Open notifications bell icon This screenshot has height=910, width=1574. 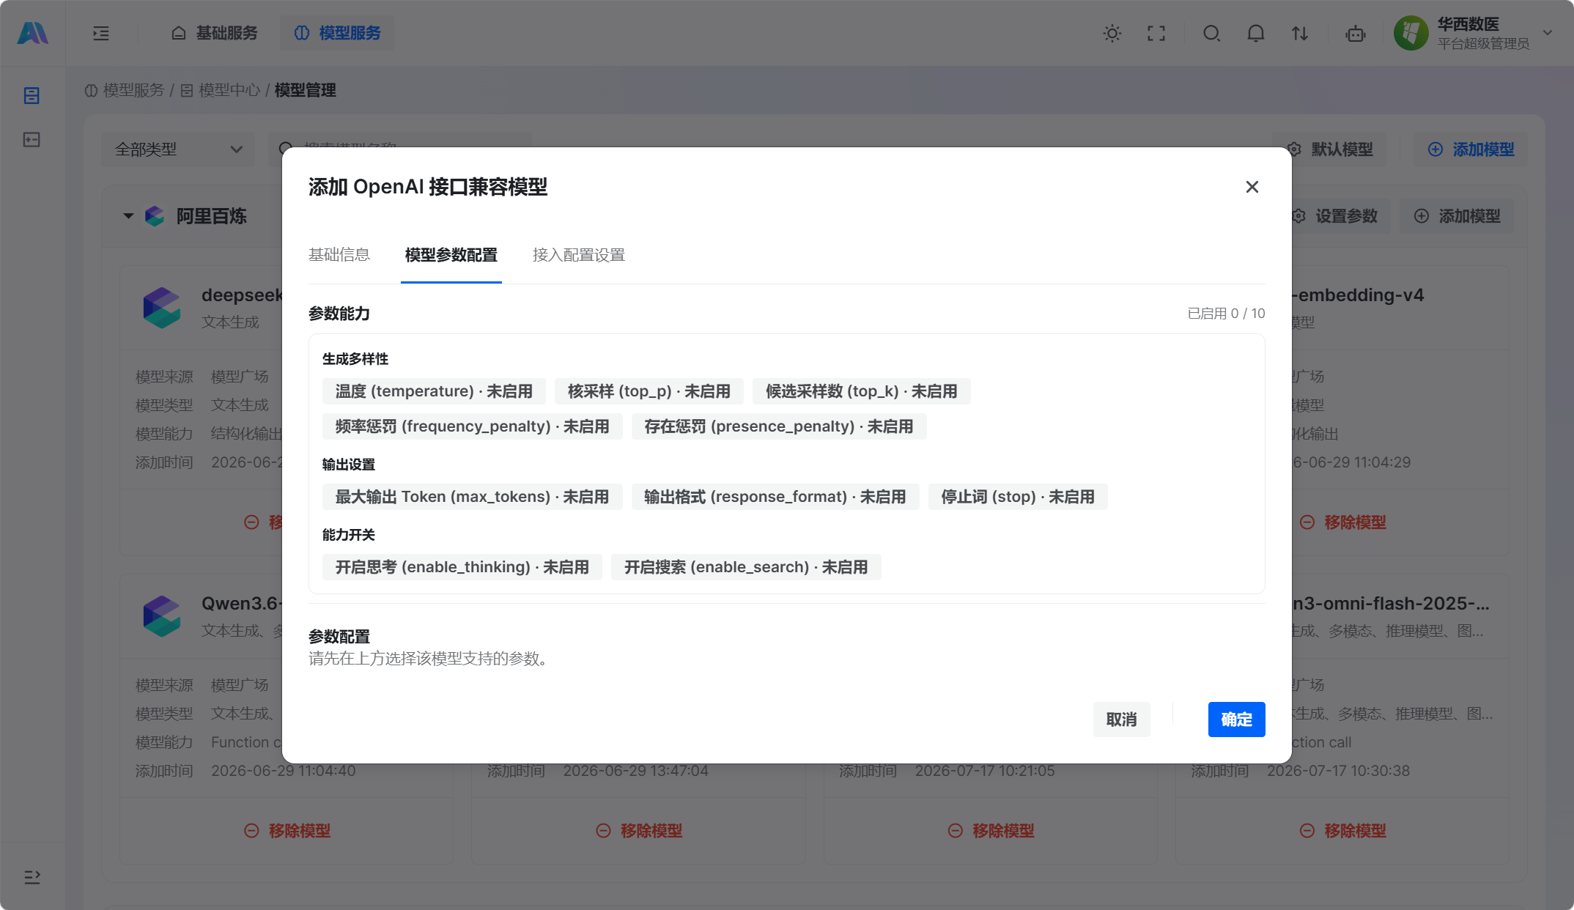[x=1256, y=33]
